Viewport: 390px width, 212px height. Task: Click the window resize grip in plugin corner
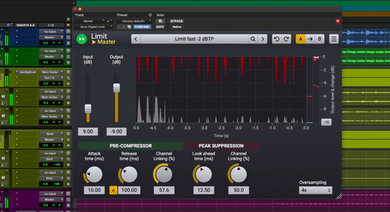(339, 196)
